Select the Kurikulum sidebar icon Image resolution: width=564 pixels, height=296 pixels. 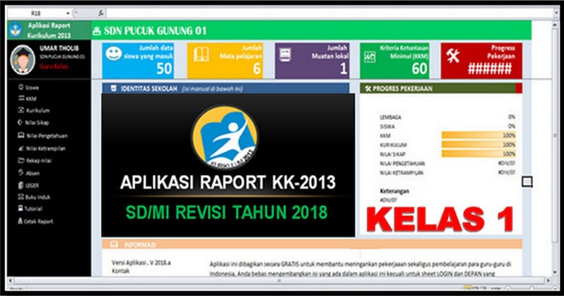click(x=21, y=110)
